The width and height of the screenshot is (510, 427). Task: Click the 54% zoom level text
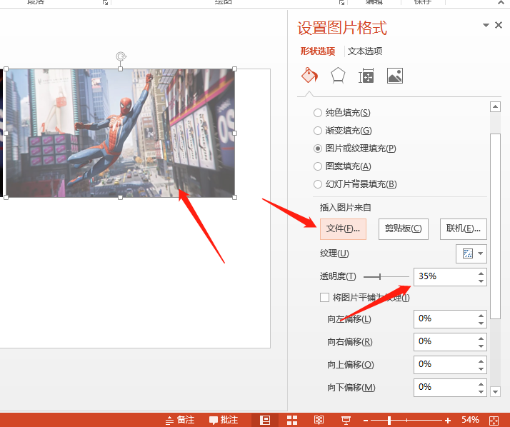pos(470,420)
